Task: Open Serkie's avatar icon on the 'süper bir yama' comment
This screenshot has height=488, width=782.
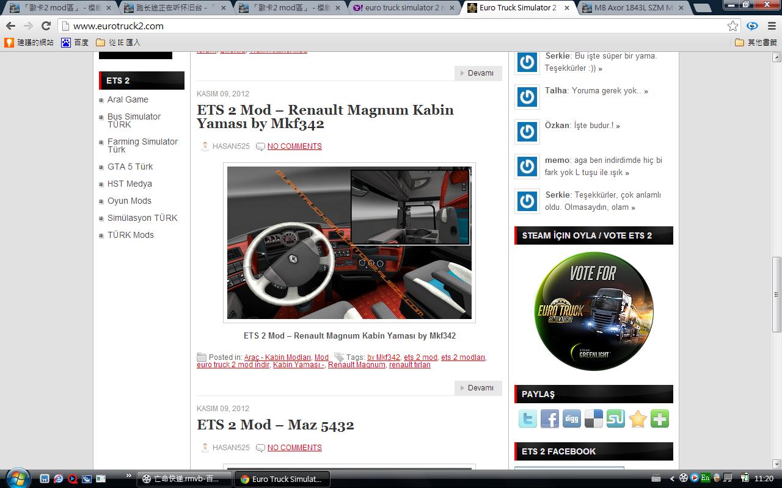Action: pos(527,62)
